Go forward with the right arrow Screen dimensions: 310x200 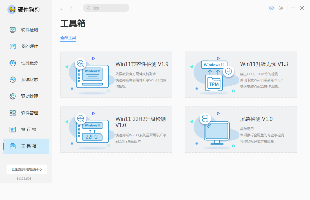click(x=71, y=8)
